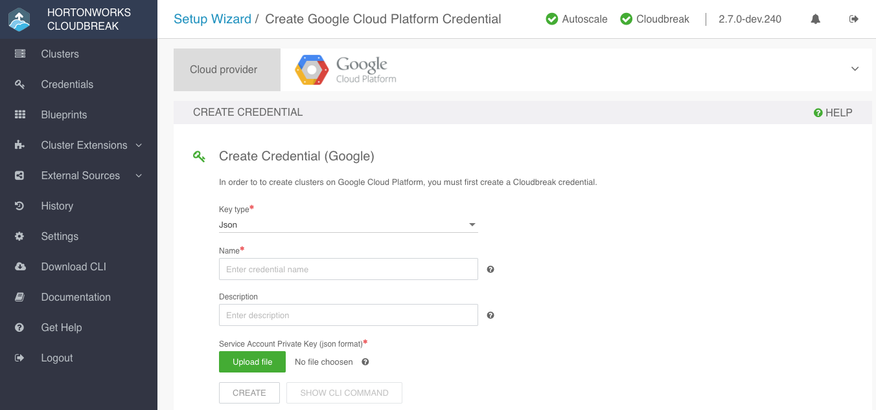Go to Blueprints in the sidebar
The width and height of the screenshot is (876, 410).
click(x=63, y=115)
